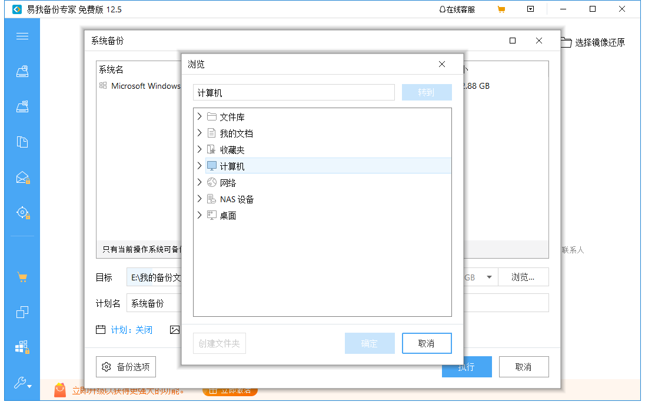Open the hamburger menu in the sidebar

pos(22,36)
